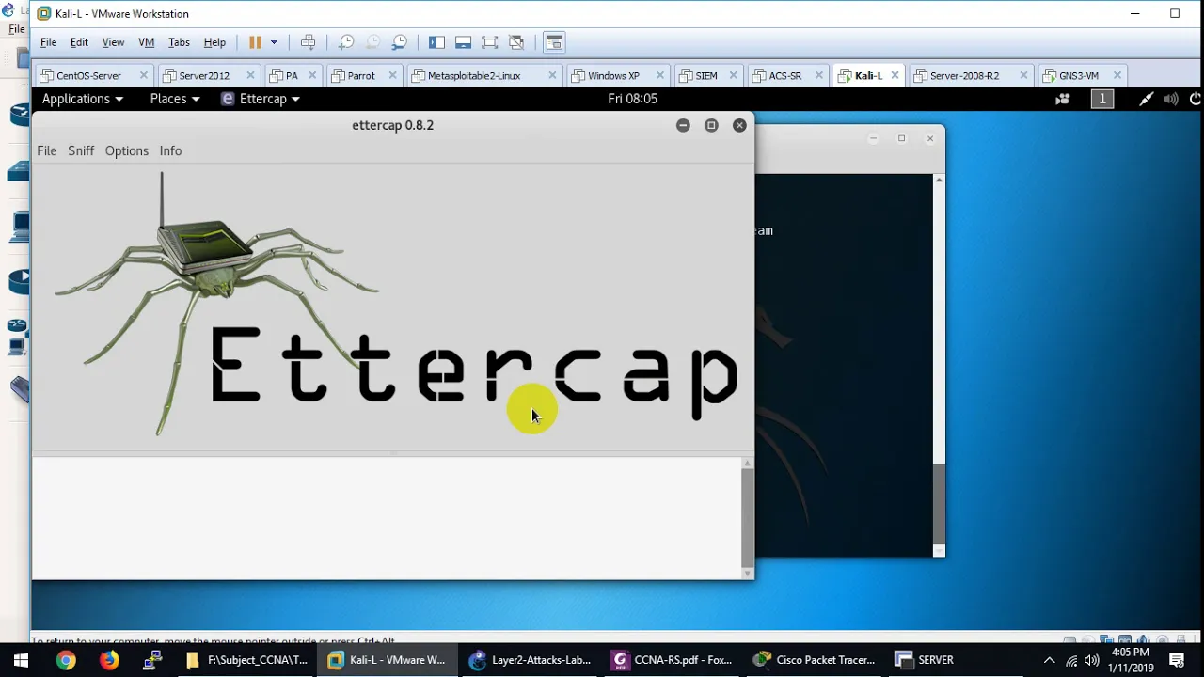Show hidden tray icons chevron
The image size is (1204, 677).
[1050, 660]
